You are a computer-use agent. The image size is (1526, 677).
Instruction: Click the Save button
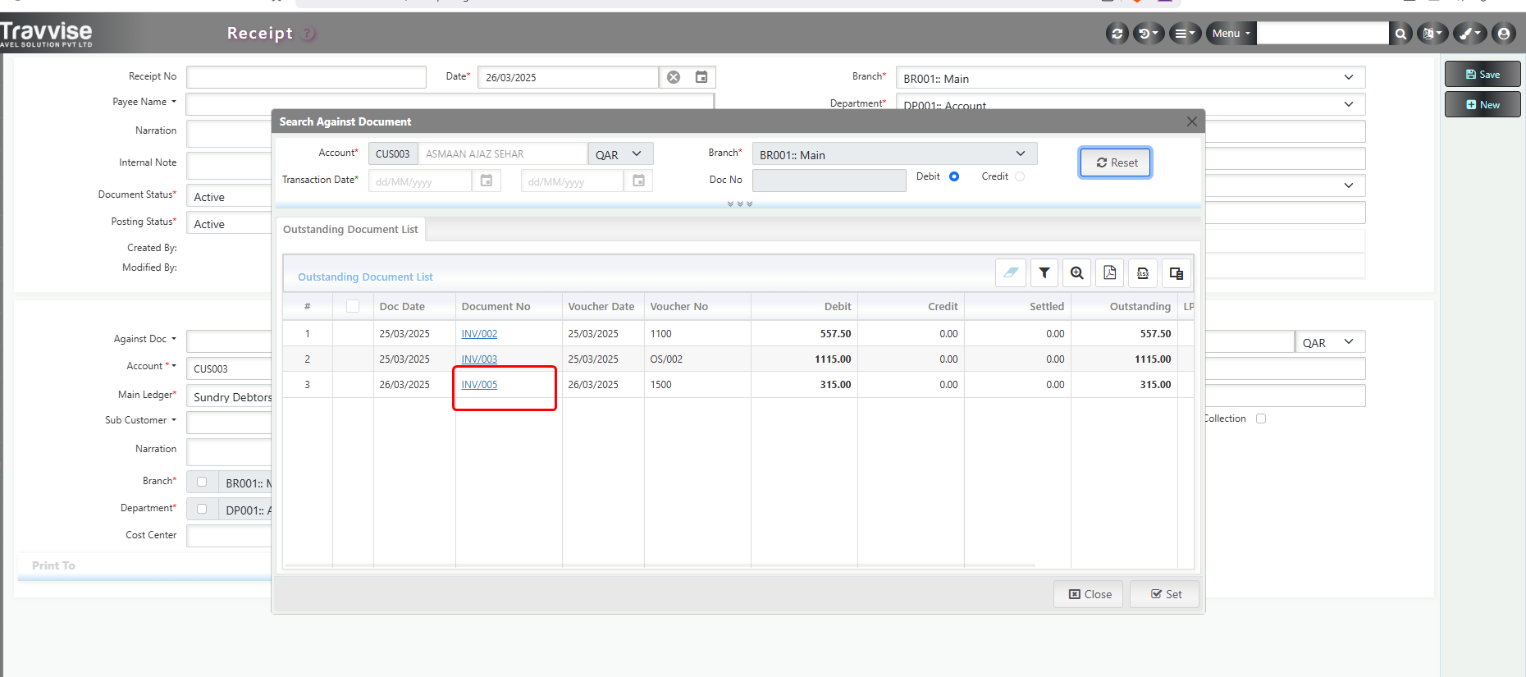pos(1483,74)
